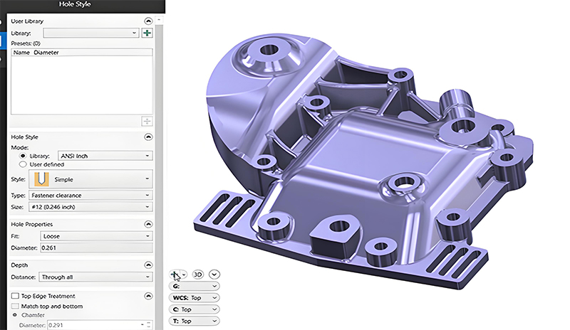This screenshot has height=330, width=570.
Task: Click the Diameter column header in presets
Action: point(46,53)
